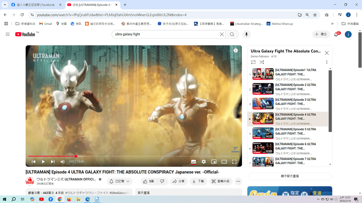This screenshot has width=362, height=203.
Task: Open Gmail bookmark
Action: click(46, 24)
